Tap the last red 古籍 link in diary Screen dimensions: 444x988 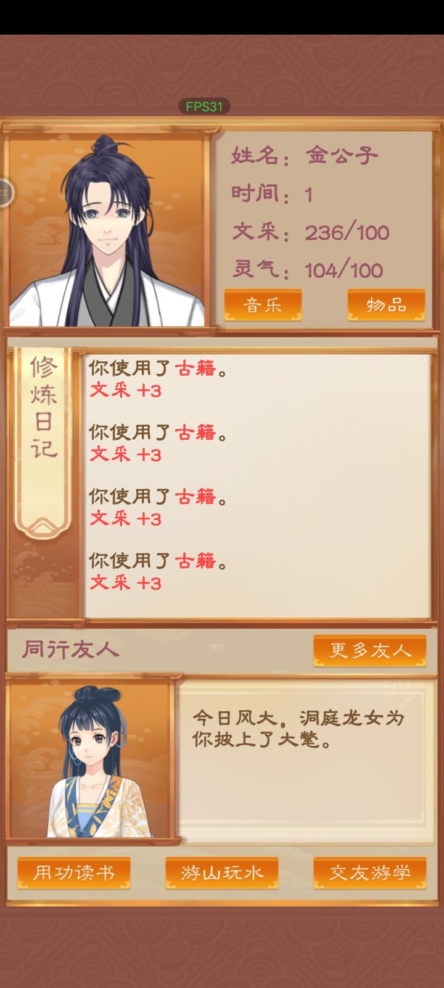pyautogui.click(x=196, y=561)
